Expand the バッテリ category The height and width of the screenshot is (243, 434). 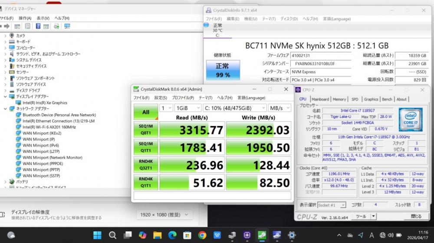click(x=5, y=181)
